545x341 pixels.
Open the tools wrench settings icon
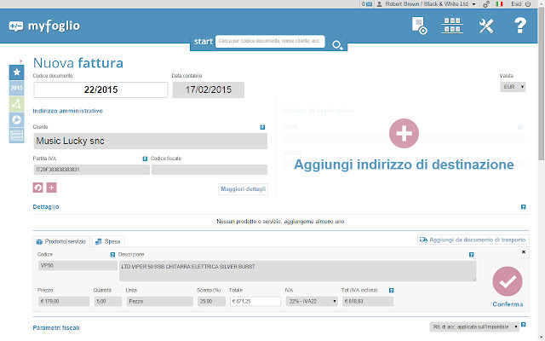point(487,26)
